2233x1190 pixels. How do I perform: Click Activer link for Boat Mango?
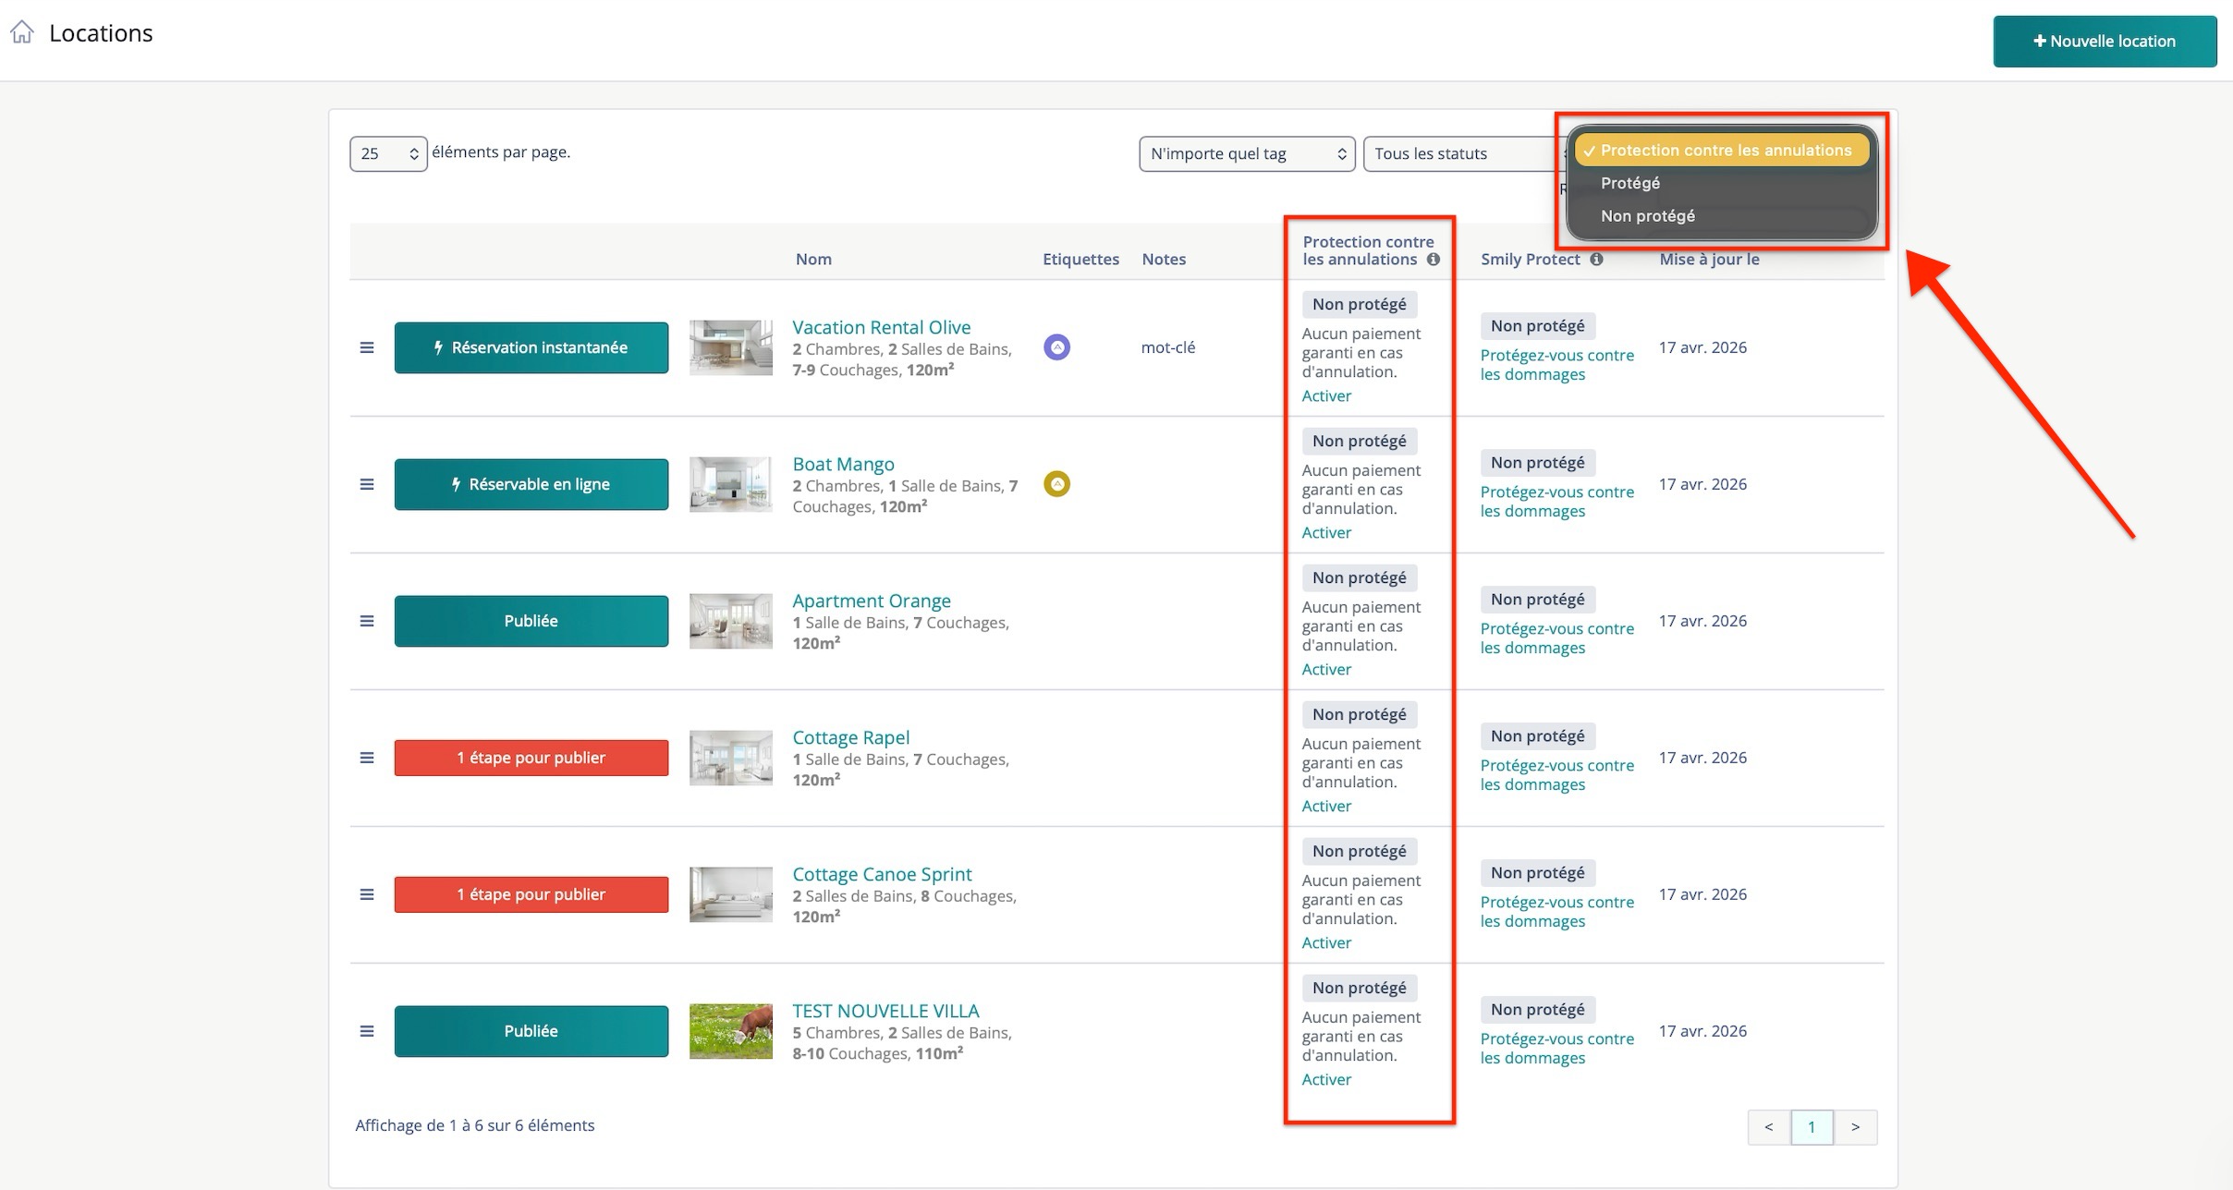[1326, 532]
